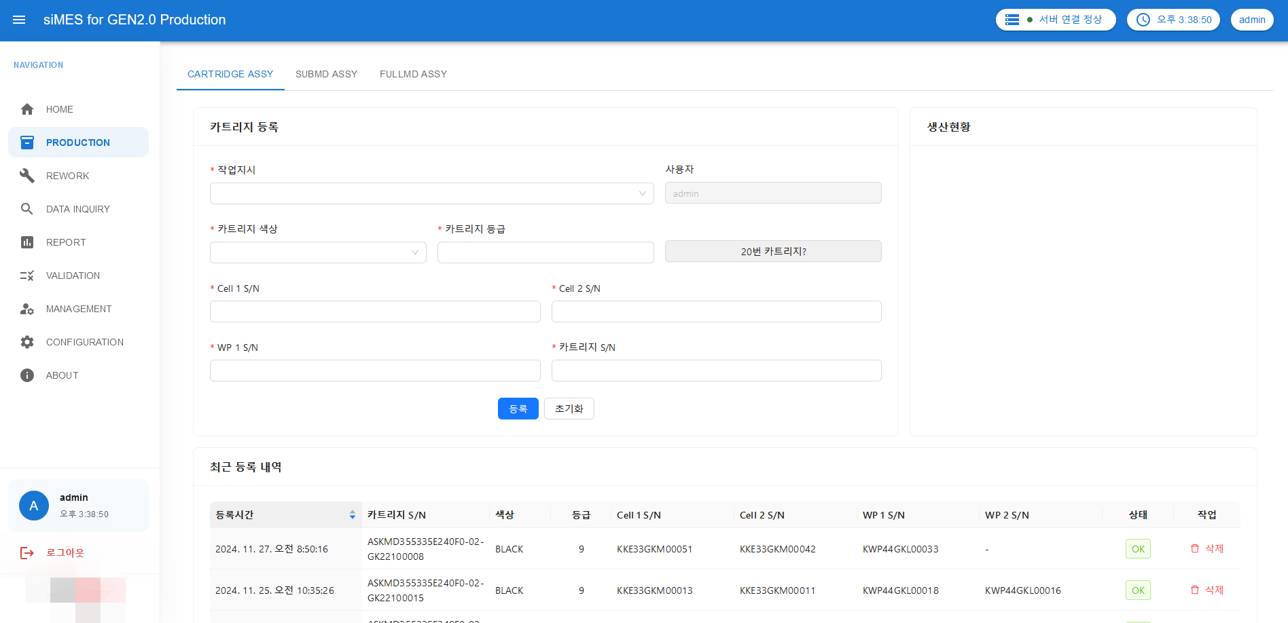Click the server status icon
The height and width of the screenshot is (623, 1288).
1012,20
